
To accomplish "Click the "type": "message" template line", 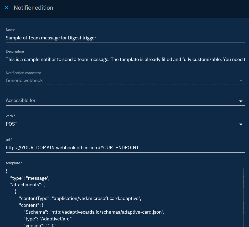I will [30, 178].
